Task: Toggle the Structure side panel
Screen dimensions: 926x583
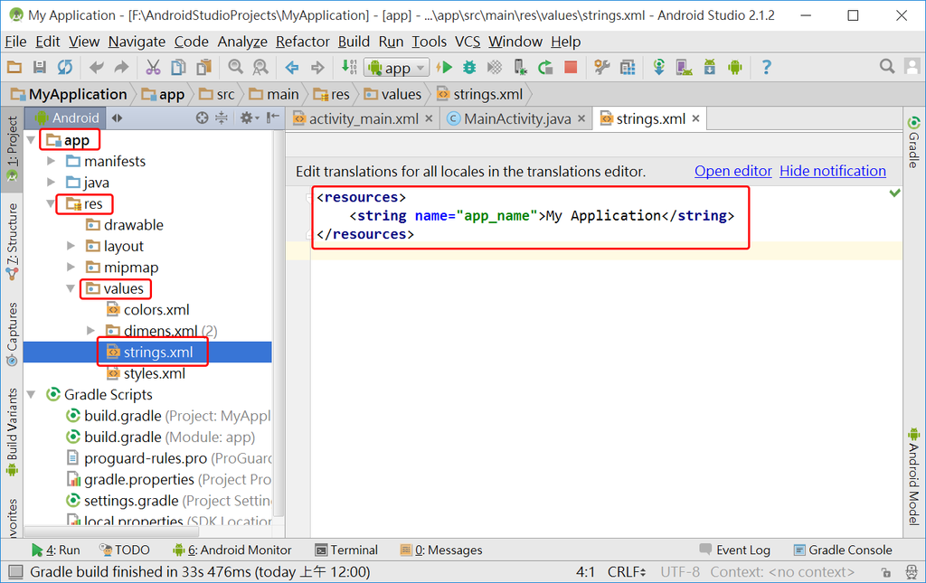Action: pos(12,241)
